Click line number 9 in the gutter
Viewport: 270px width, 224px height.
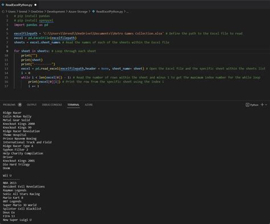7,51
